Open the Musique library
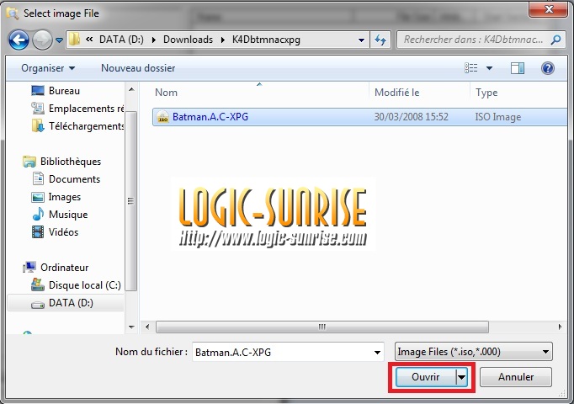574x404 pixels. pyautogui.click(x=68, y=215)
